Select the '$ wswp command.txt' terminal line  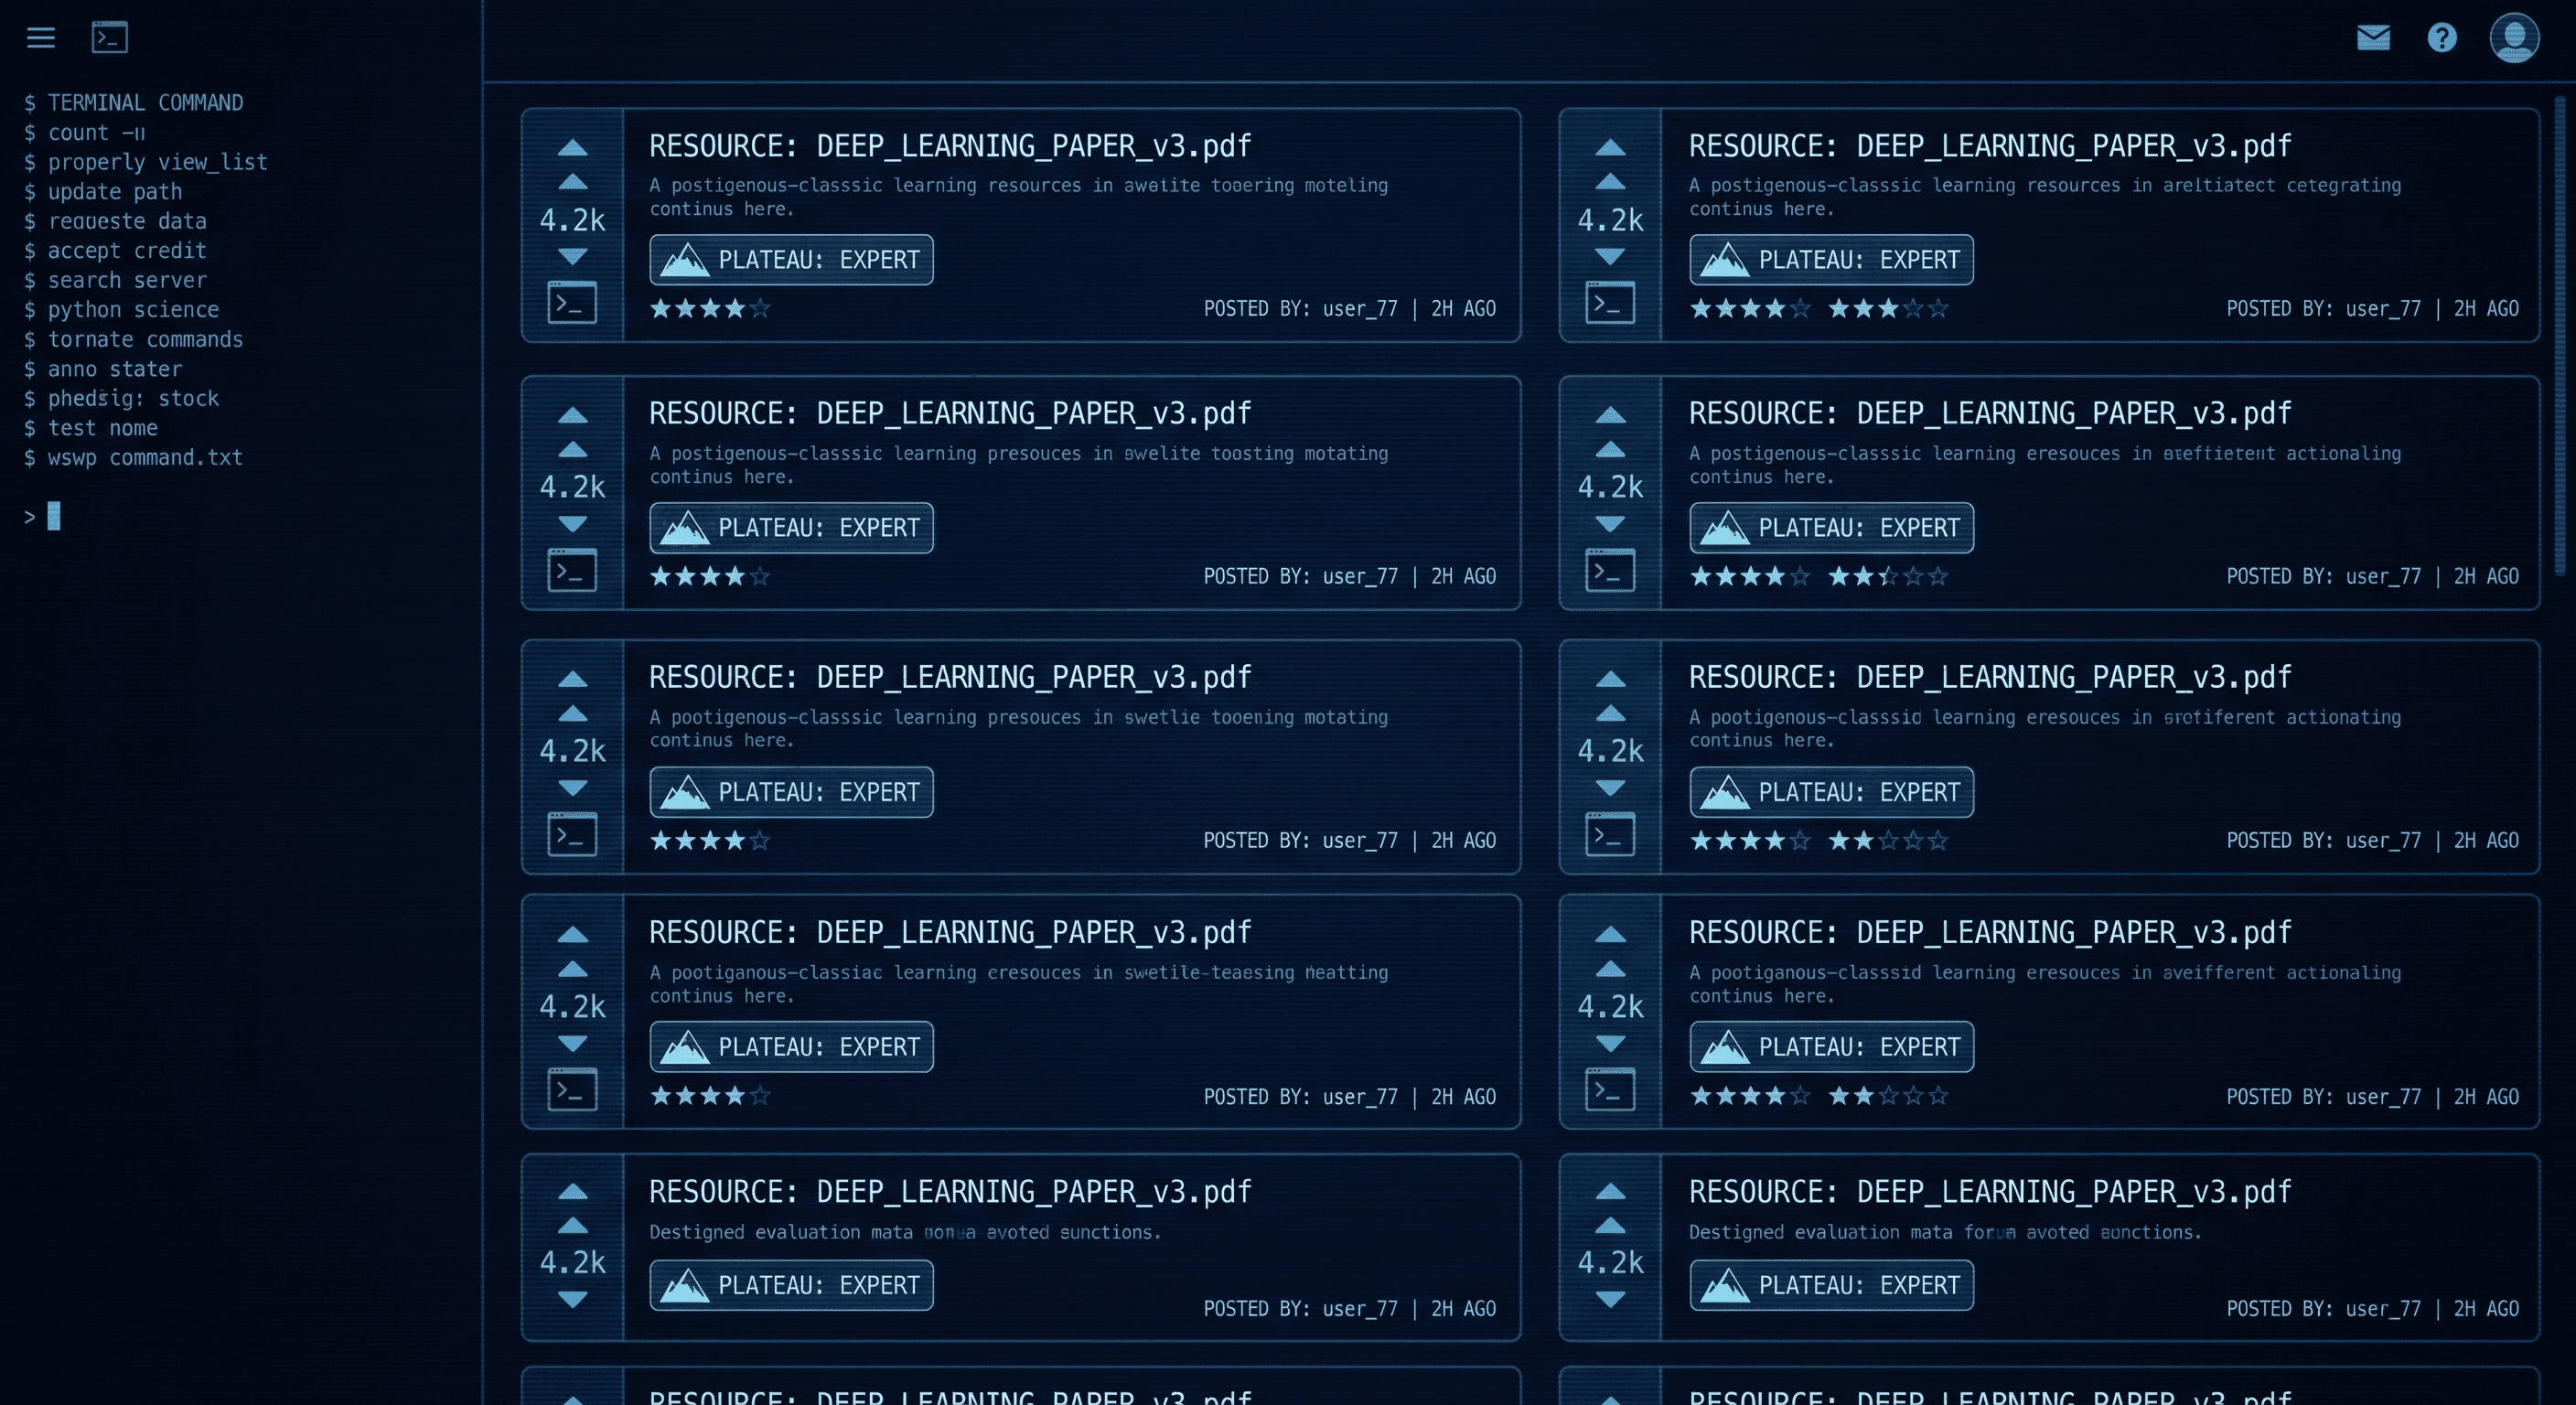point(133,457)
